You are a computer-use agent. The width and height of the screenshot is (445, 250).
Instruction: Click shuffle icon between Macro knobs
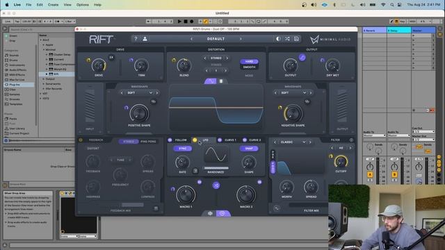tap(216, 185)
